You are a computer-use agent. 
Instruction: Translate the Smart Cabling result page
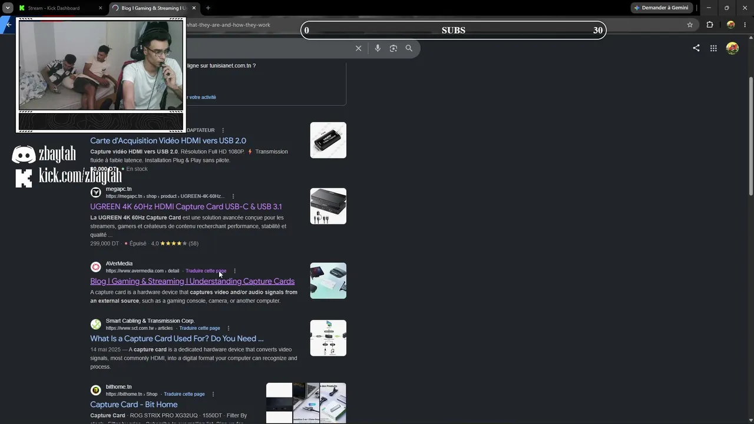coord(200,328)
